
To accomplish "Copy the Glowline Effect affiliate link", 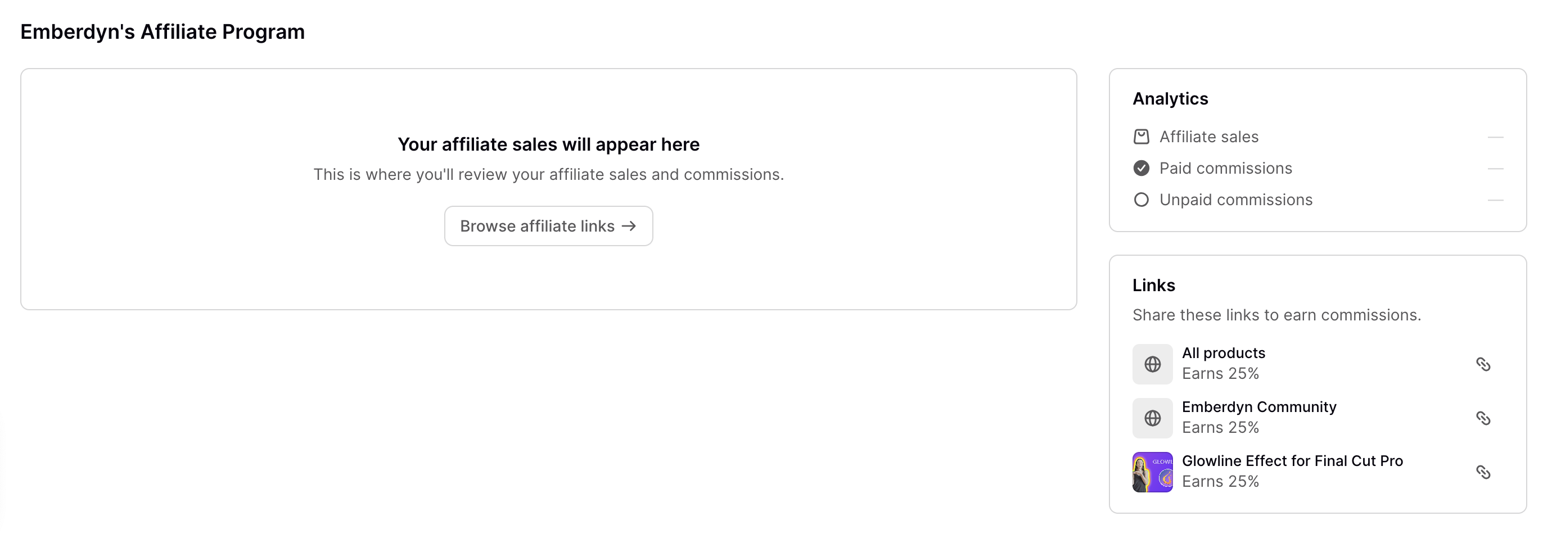I will [x=1483, y=472].
